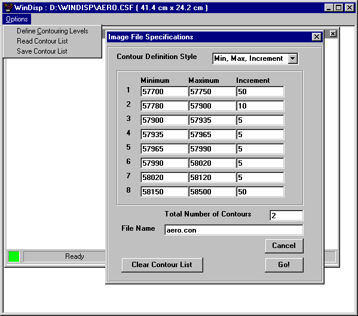Viewport: 358px width, 316px height.
Task: Select the Min, Max, Increment combo box
Action: pos(255,58)
